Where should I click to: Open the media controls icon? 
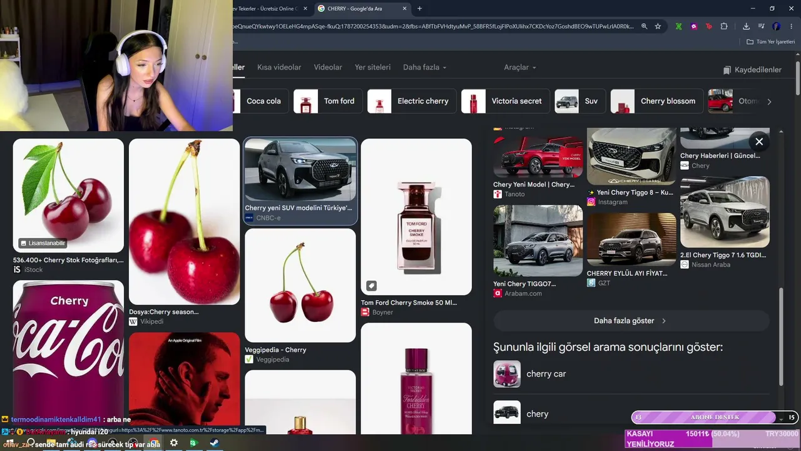[761, 26]
